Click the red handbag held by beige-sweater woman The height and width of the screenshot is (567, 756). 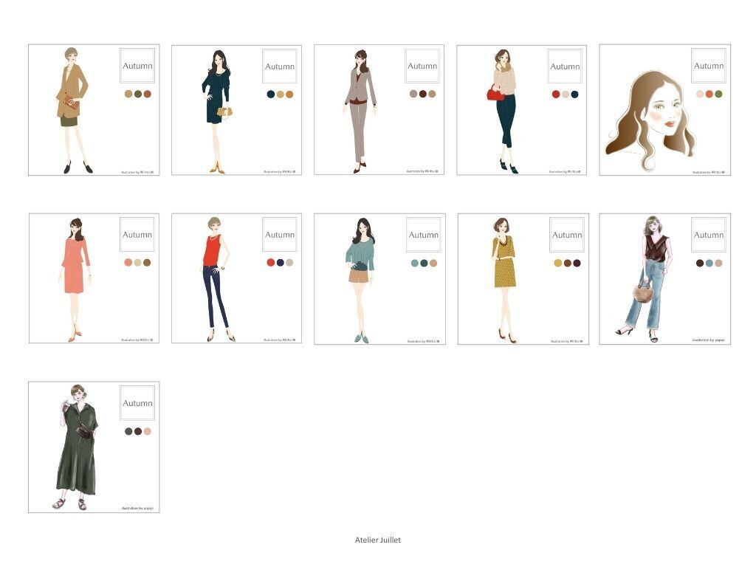[495, 94]
